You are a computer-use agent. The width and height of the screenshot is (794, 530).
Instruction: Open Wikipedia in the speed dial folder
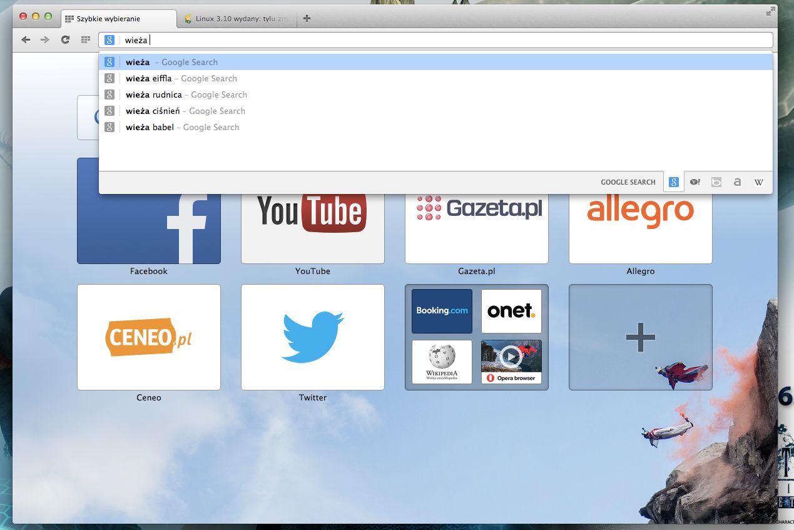click(442, 362)
